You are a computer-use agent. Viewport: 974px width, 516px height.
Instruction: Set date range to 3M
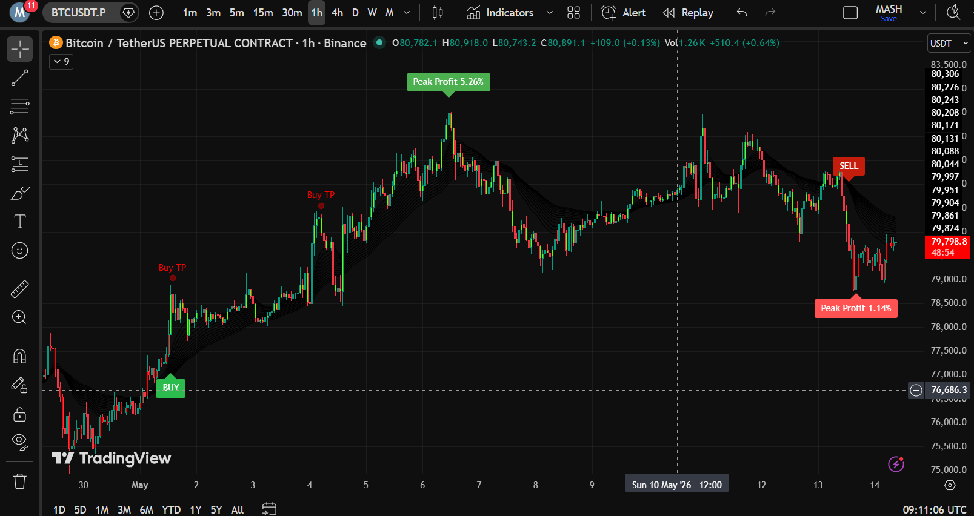[x=124, y=509]
